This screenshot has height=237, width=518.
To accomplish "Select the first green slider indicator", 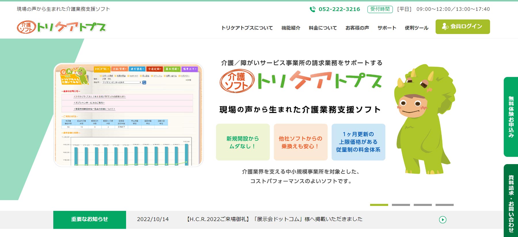I will click(379, 205).
